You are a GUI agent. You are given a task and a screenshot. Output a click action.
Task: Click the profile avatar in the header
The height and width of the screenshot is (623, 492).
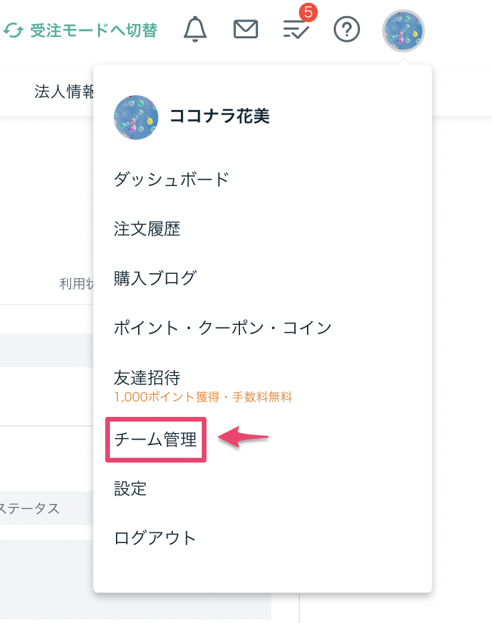tap(403, 31)
